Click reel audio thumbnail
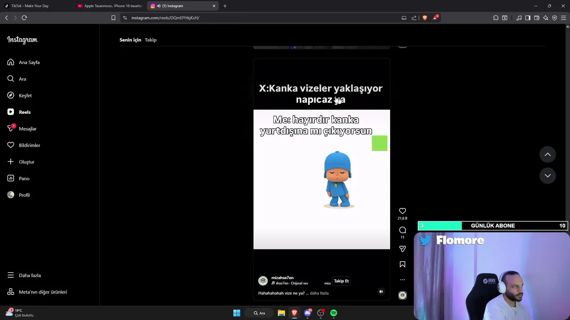 point(403,296)
